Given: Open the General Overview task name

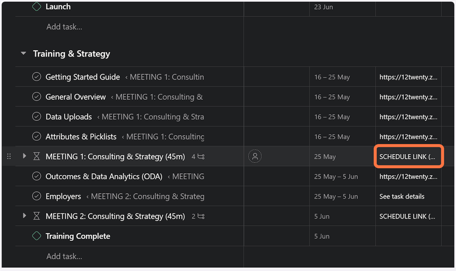Looking at the screenshot, I should 75,97.
